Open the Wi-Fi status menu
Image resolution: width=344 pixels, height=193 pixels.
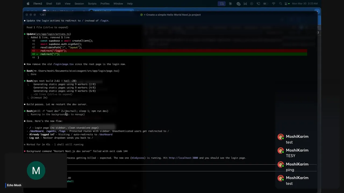274,3
